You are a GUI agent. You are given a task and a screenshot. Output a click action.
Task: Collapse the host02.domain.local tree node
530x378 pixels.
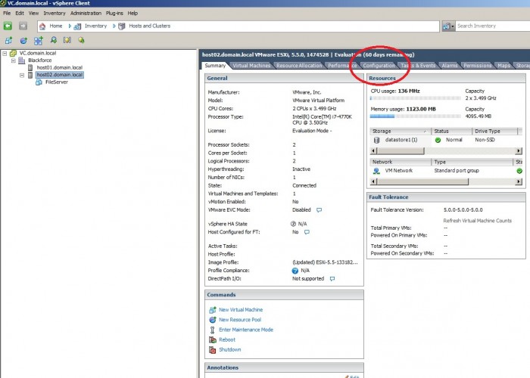22,75
